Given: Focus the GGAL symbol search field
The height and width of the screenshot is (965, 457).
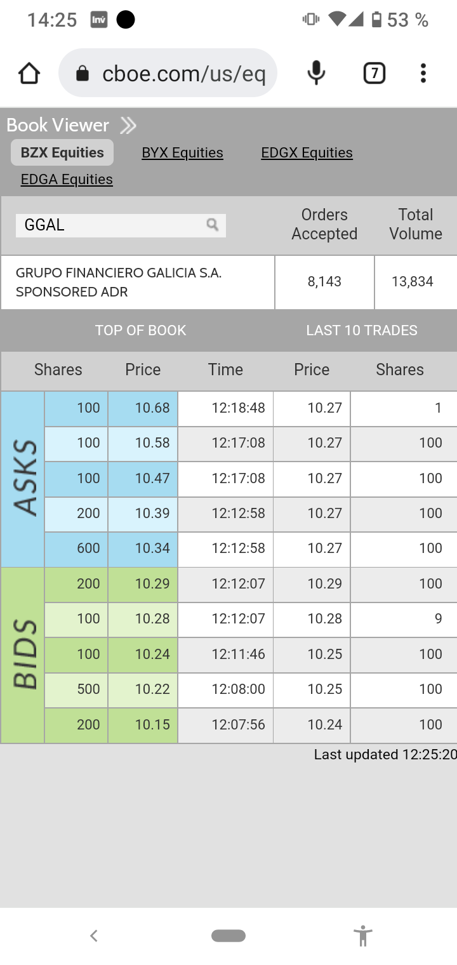Looking at the screenshot, I should [x=111, y=225].
